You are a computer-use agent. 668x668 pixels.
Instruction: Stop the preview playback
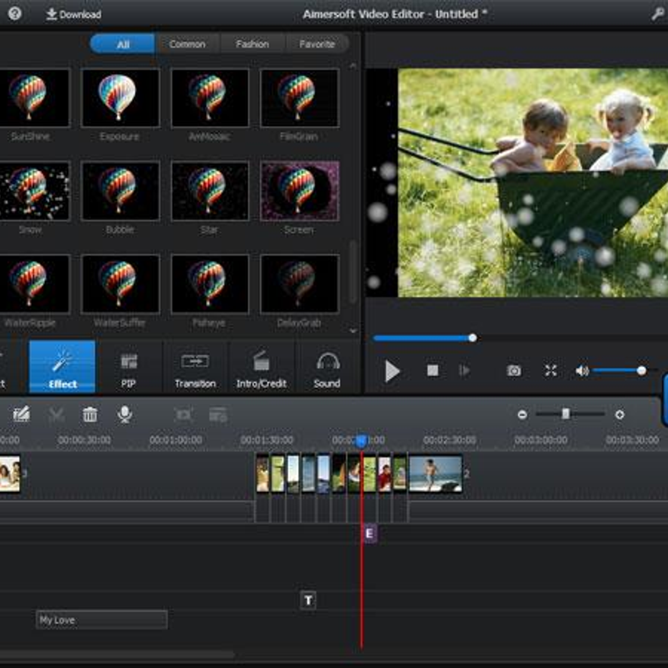(x=433, y=370)
